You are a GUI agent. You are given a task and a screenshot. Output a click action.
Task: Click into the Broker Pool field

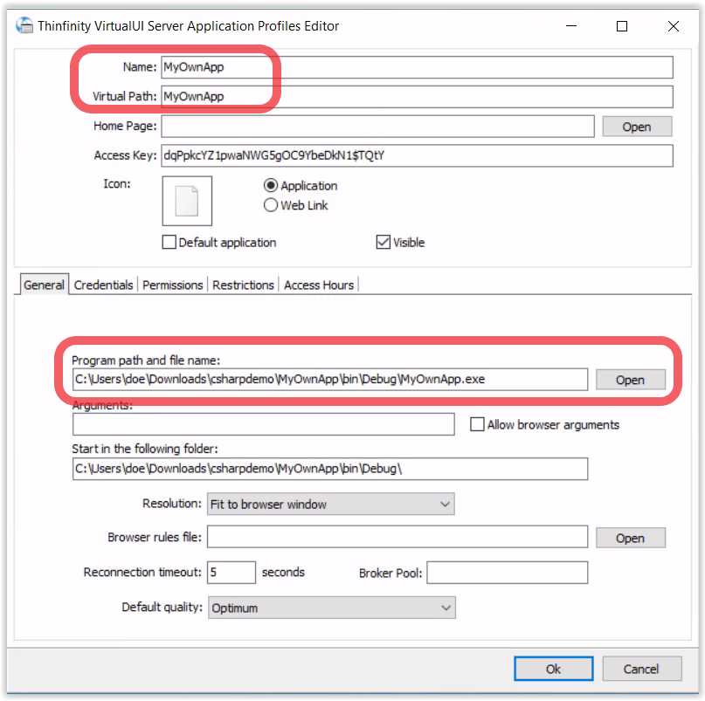pos(508,573)
